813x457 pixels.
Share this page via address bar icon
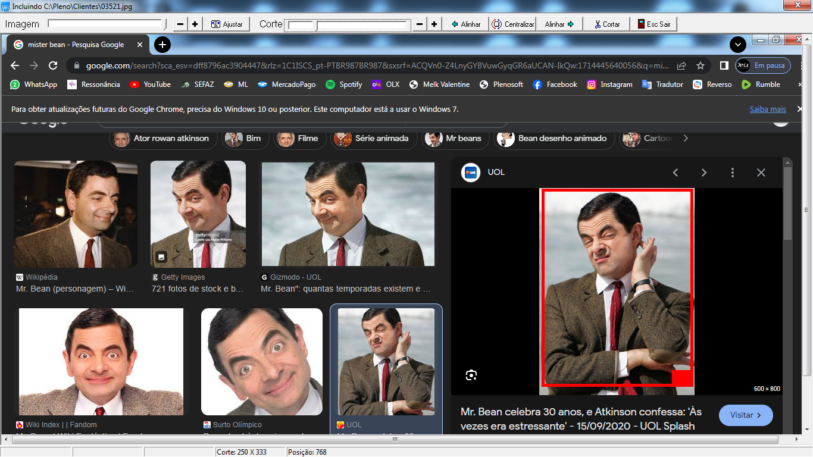coord(681,65)
